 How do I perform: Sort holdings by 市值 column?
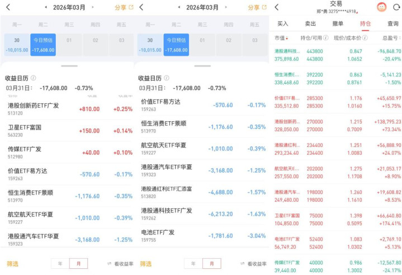tap(281, 38)
